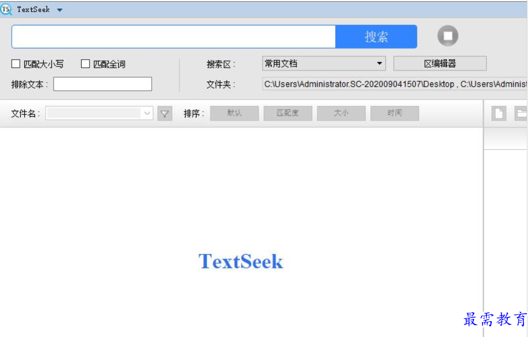The image size is (532, 337).
Task: Open the 区编辑器 editor
Action: point(441,63)
